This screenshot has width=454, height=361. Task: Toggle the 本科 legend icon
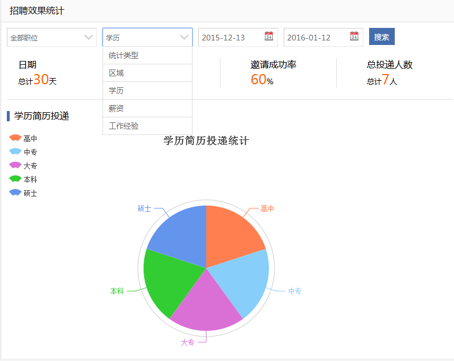coord(15,179)
